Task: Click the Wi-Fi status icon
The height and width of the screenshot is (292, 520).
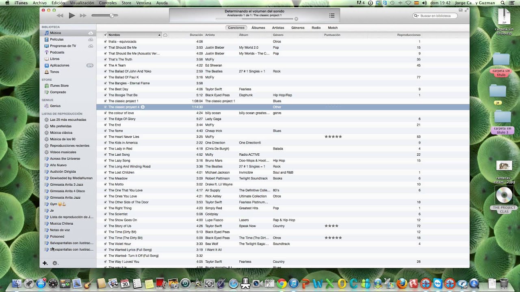Action: pyautogui.click(x=409, y=3)
